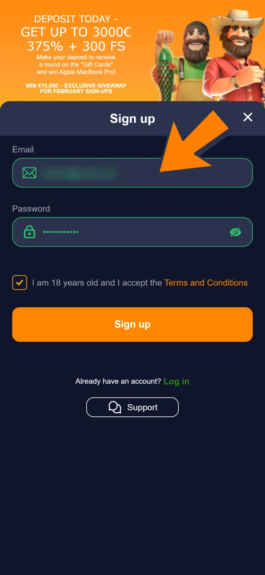Enable the Terms and Conditions acceptance checkbox

coord(20,283)
